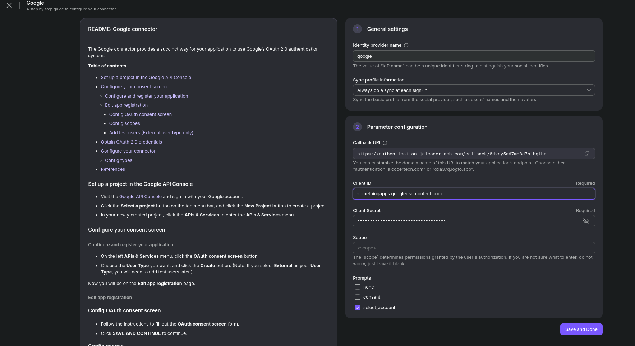Open 'Config types' table of contents link

(x=119, y=160)
